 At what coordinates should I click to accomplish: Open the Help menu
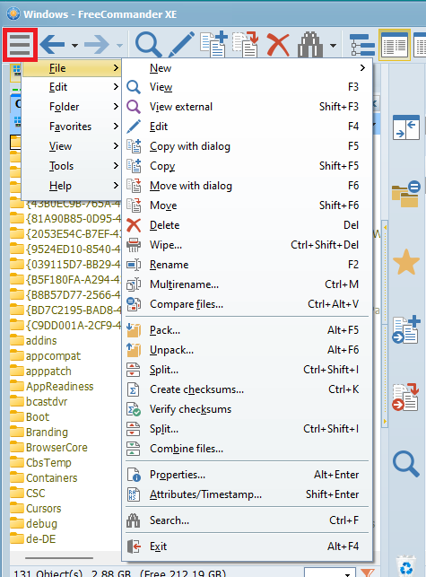pyautogui.click(x=72, y=186)
